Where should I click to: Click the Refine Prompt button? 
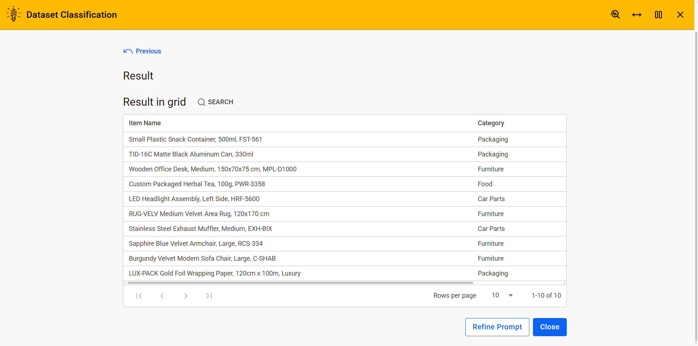click(497, 327)
